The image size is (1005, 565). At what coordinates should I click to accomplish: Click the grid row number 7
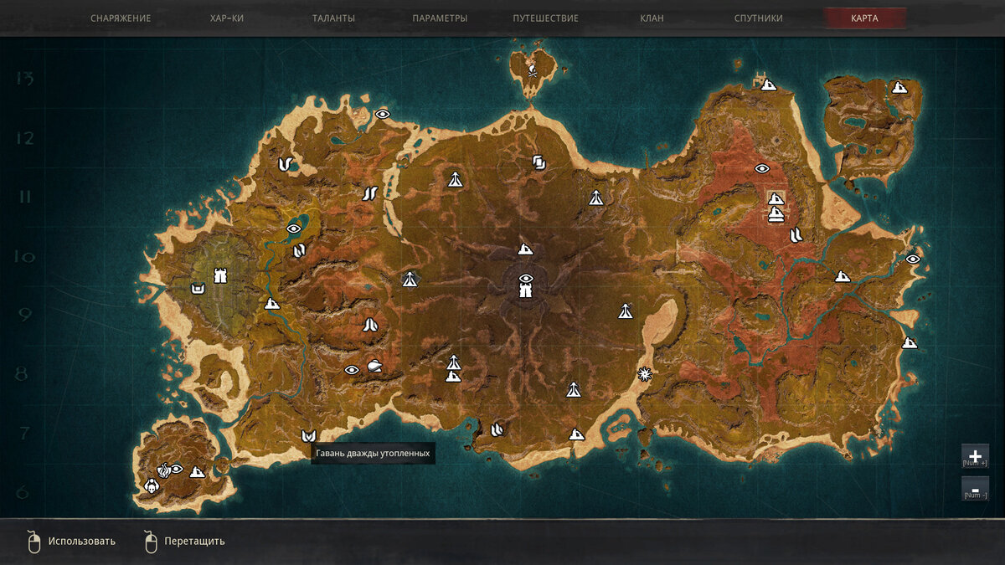[23, 434]
